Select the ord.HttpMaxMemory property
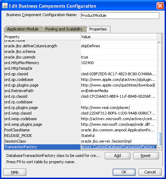Screen dimensions: 166x179 click(43, 63)
